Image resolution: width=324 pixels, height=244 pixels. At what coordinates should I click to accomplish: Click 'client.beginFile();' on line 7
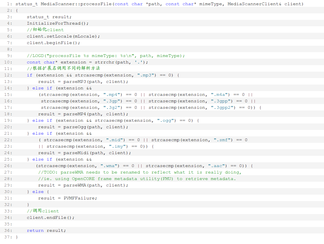53,43
